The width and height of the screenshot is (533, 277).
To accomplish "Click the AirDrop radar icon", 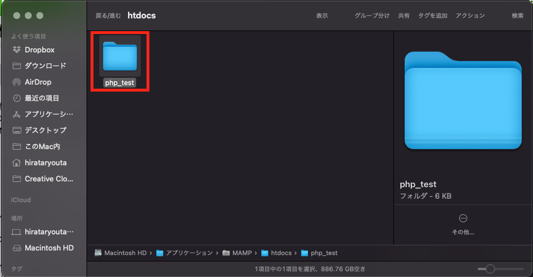I will coord(16,82).
